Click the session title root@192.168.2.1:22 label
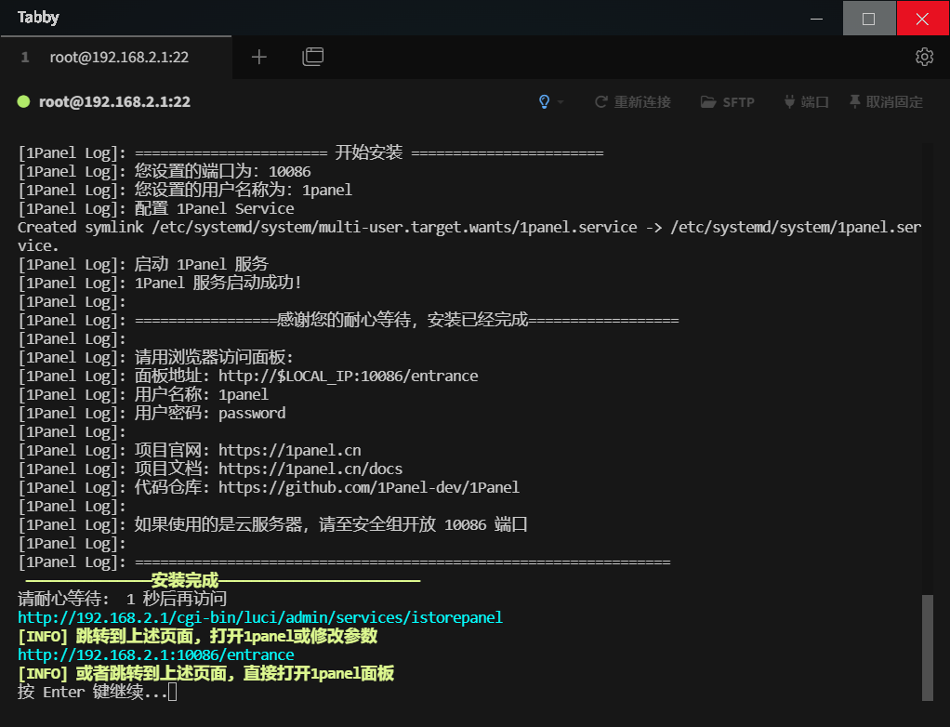Screen dimensions: 950x727 point(114,101)
